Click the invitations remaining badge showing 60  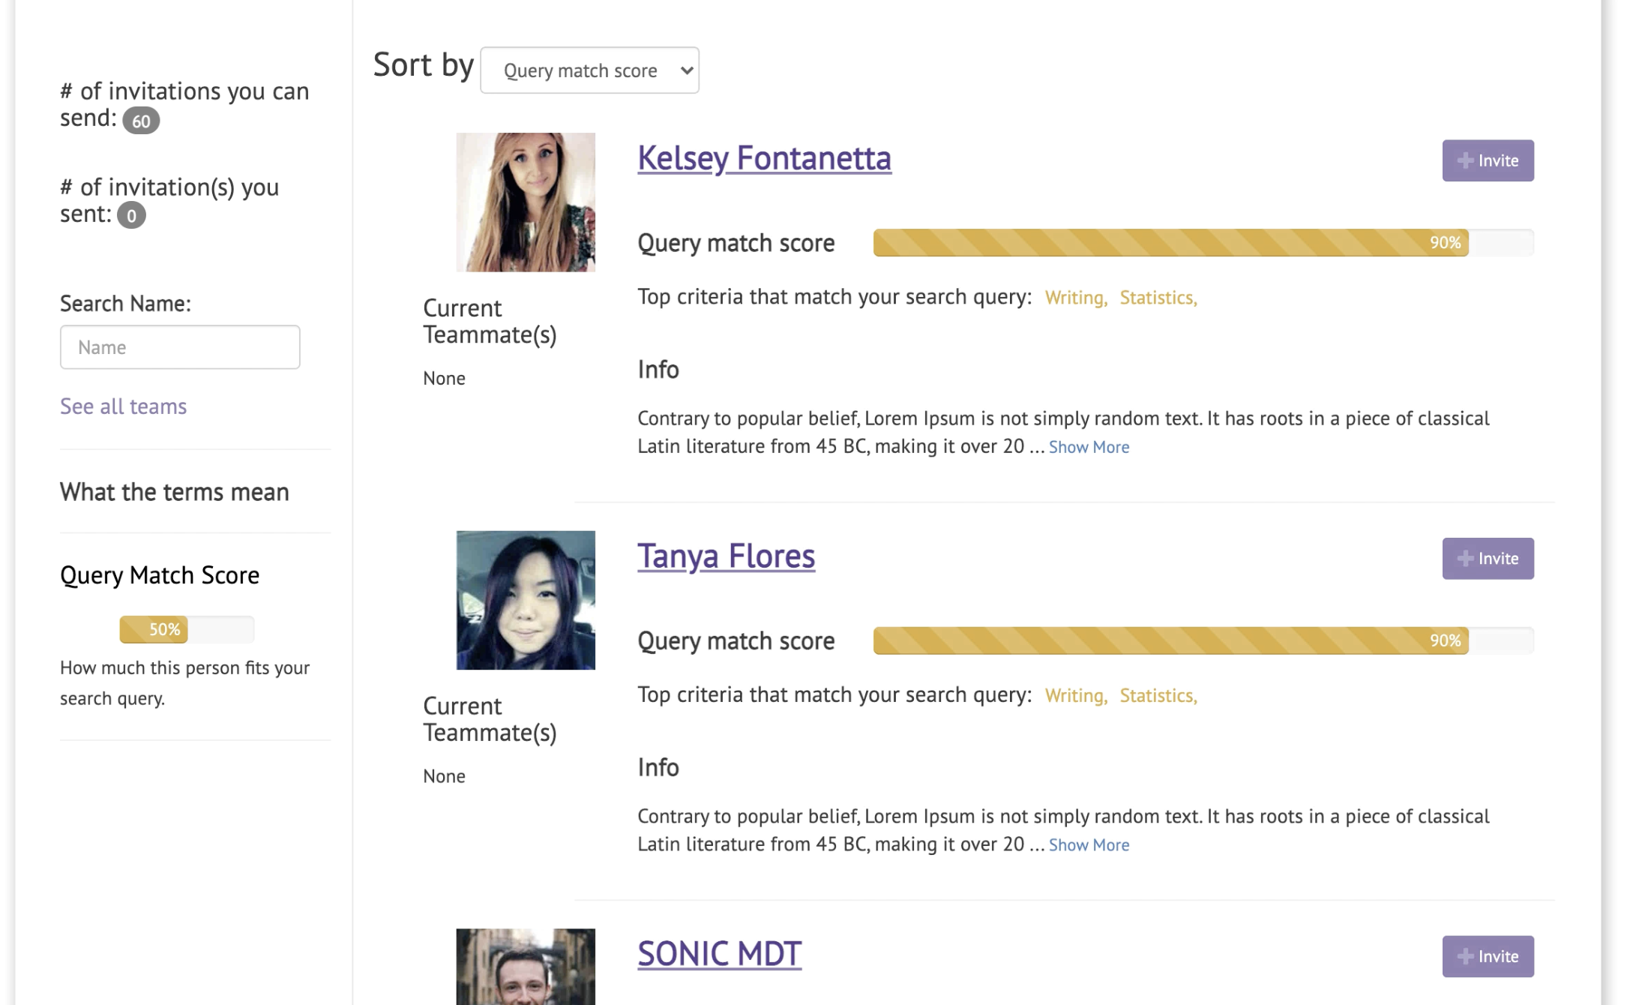coord(141,121)
